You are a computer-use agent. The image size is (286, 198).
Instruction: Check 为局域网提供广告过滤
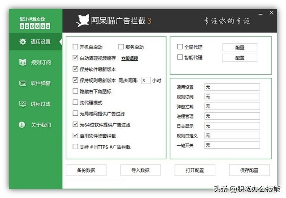75,113
